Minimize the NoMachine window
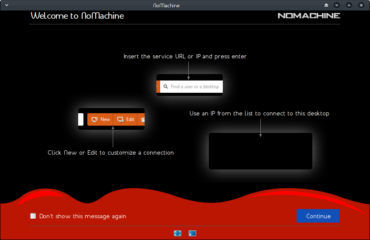The height and width of the screenshot is (240, 370). 337,5
